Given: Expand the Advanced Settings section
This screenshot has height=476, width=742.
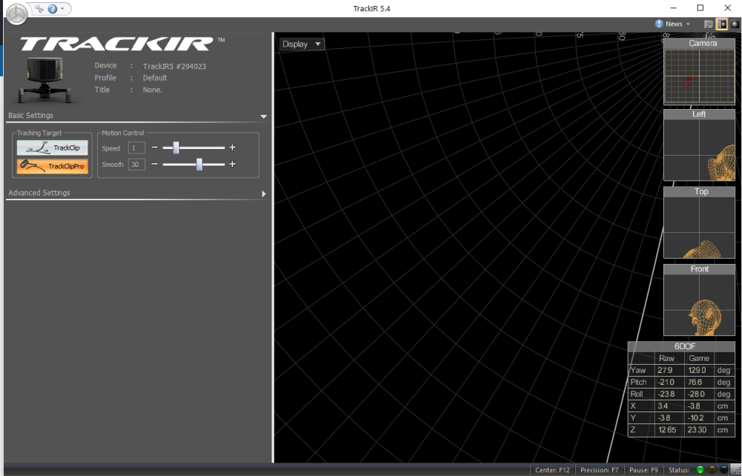Looking at the screenshot, I should point(263,194).
